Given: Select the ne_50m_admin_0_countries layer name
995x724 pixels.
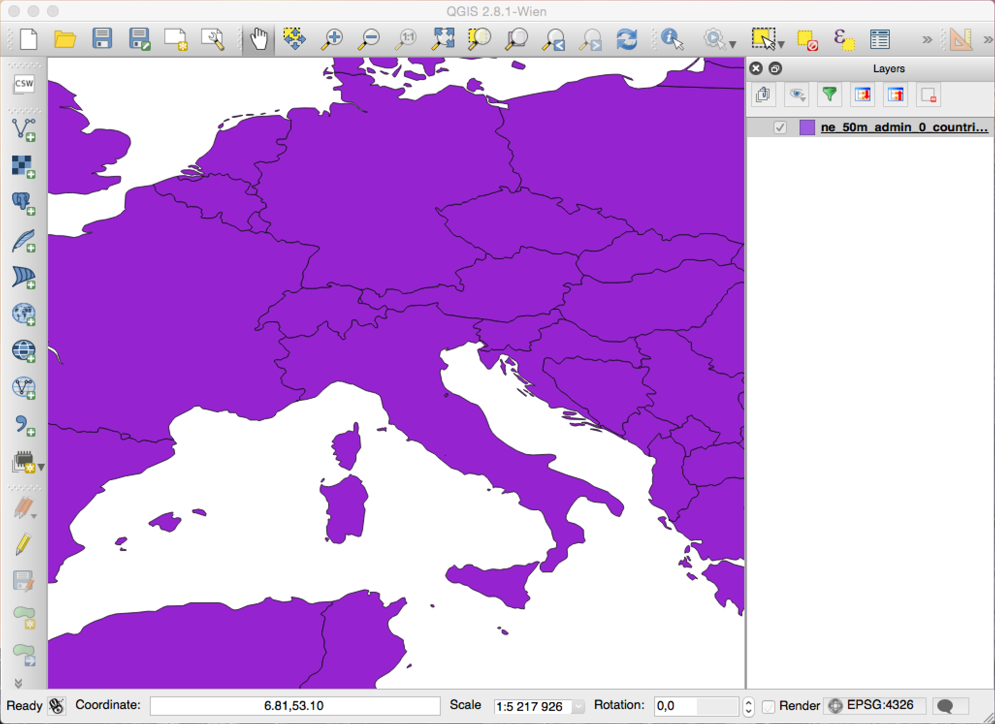Looking at the screenshot, I should coord(903,127).
